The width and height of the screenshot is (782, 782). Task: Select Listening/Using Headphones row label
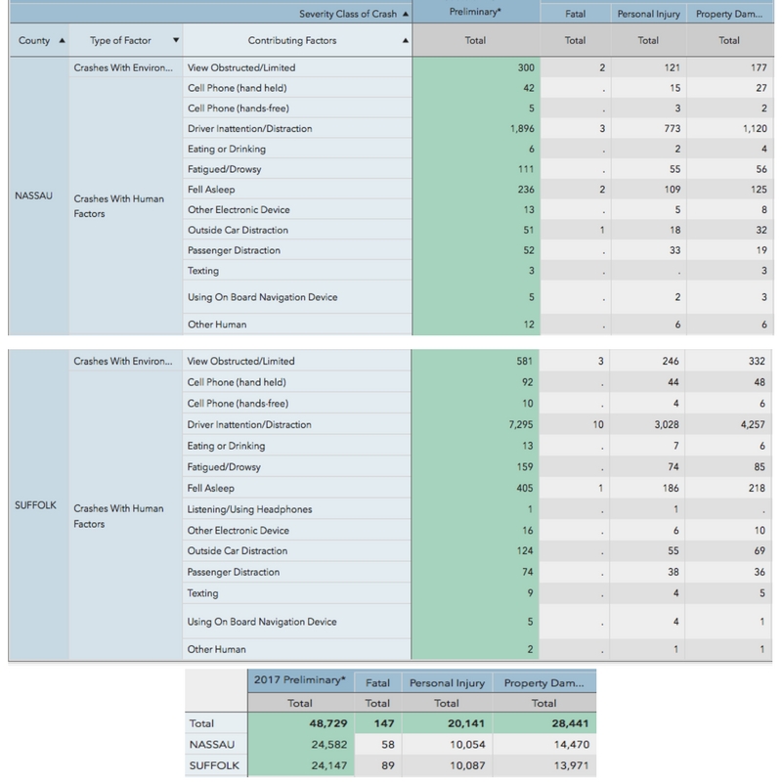(x=249, y=509)
